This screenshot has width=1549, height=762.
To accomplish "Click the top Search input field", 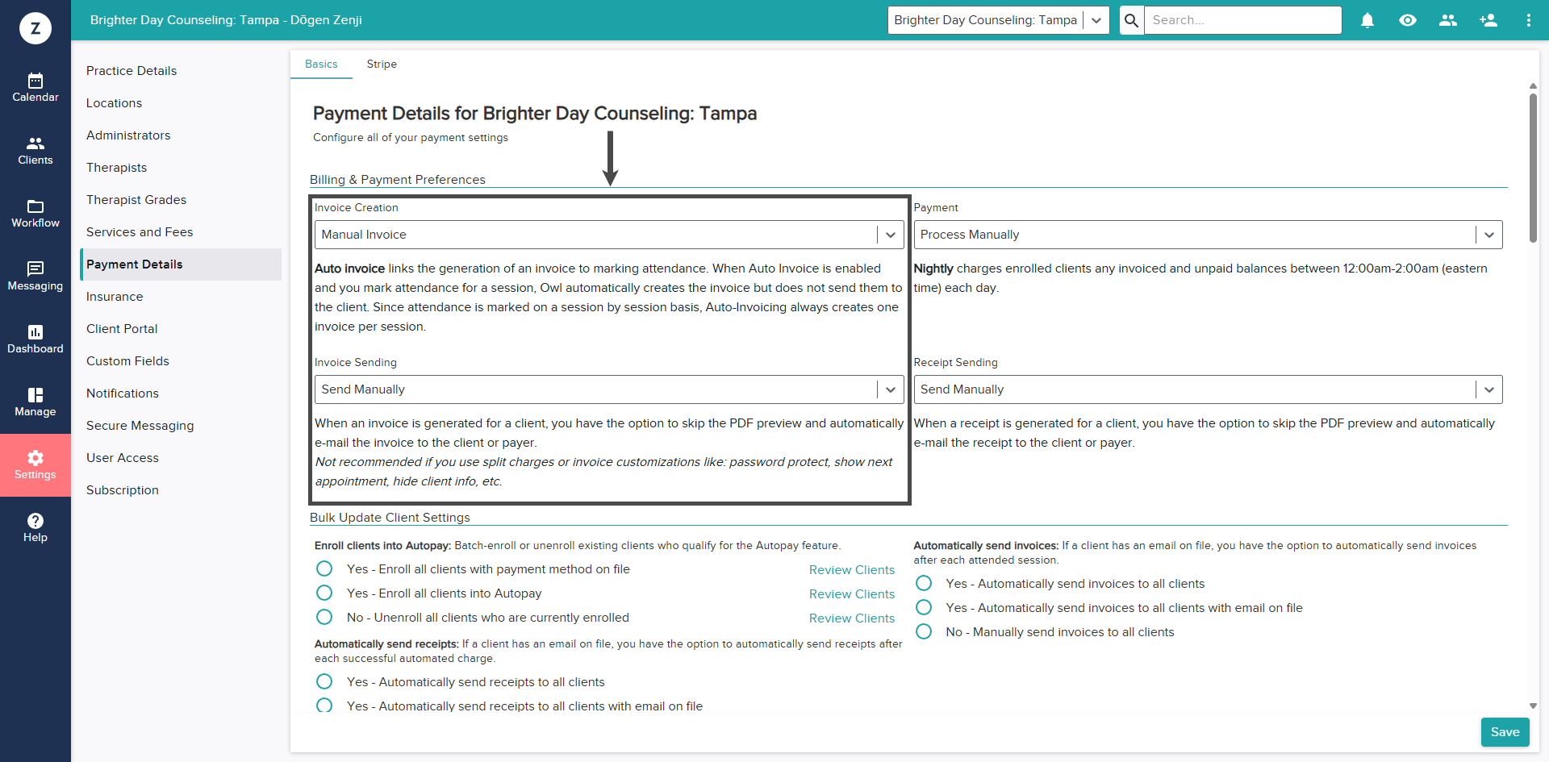I will (1242, 20).
